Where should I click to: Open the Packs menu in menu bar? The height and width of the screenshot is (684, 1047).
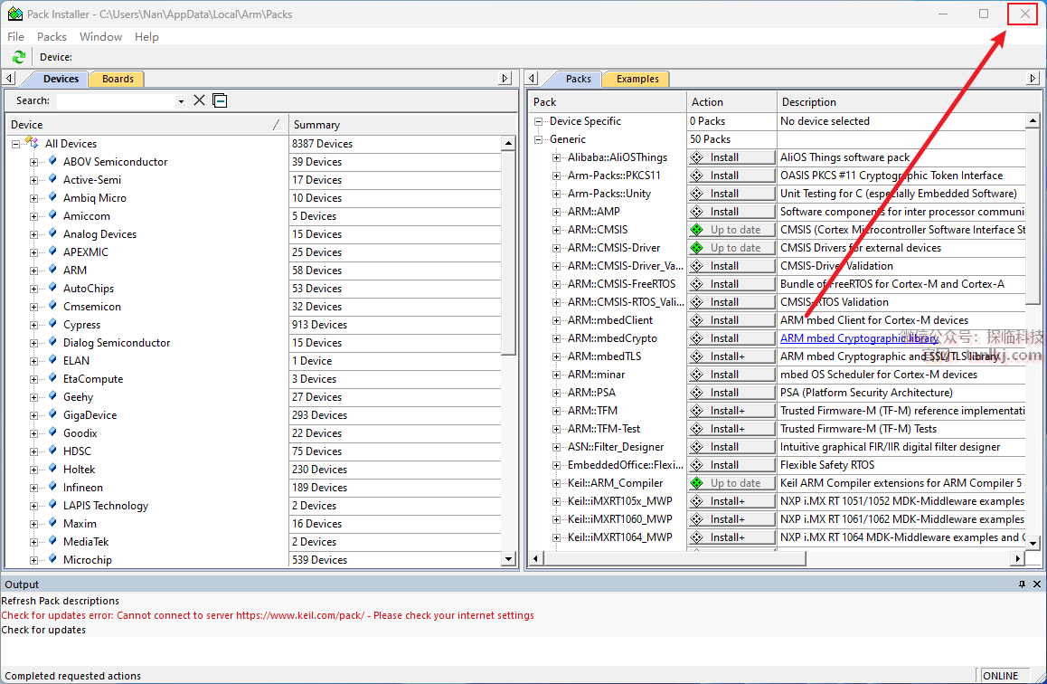coord(52,37)
